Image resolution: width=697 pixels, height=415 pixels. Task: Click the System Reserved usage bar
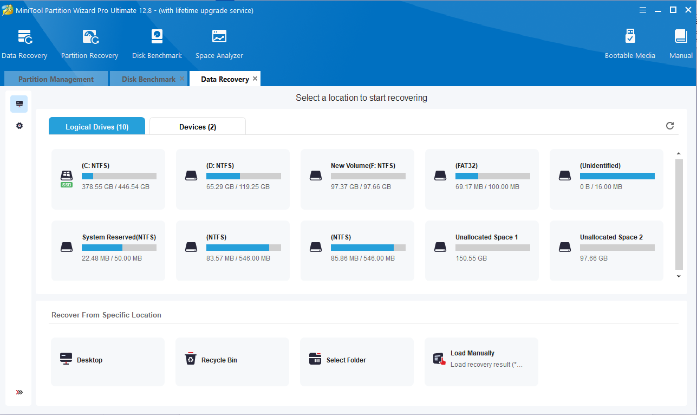click(x=119, y=248)
